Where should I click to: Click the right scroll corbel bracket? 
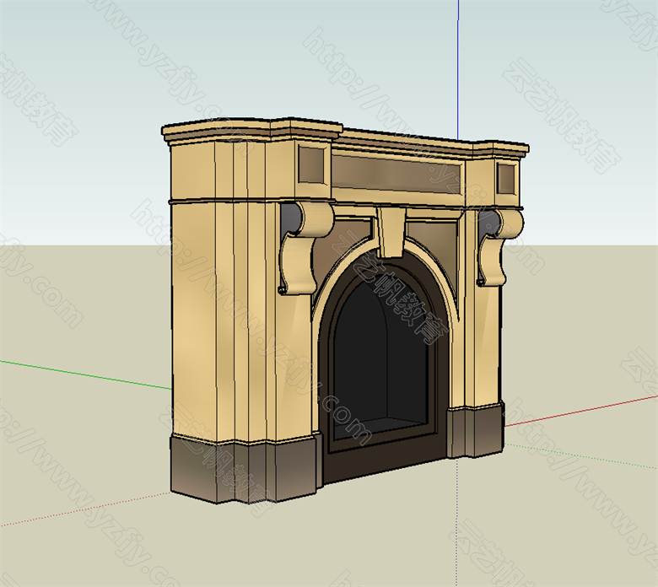(500, 248)
